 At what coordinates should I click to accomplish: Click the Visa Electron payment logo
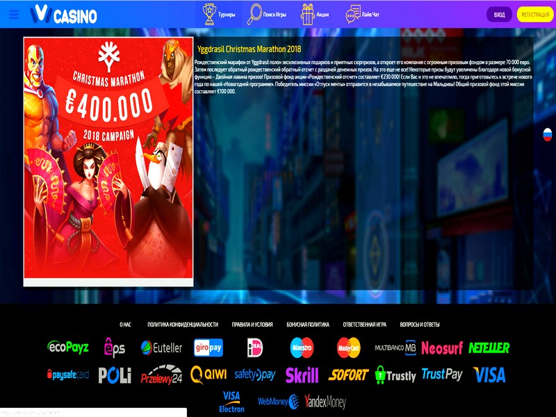pos(231,402)
